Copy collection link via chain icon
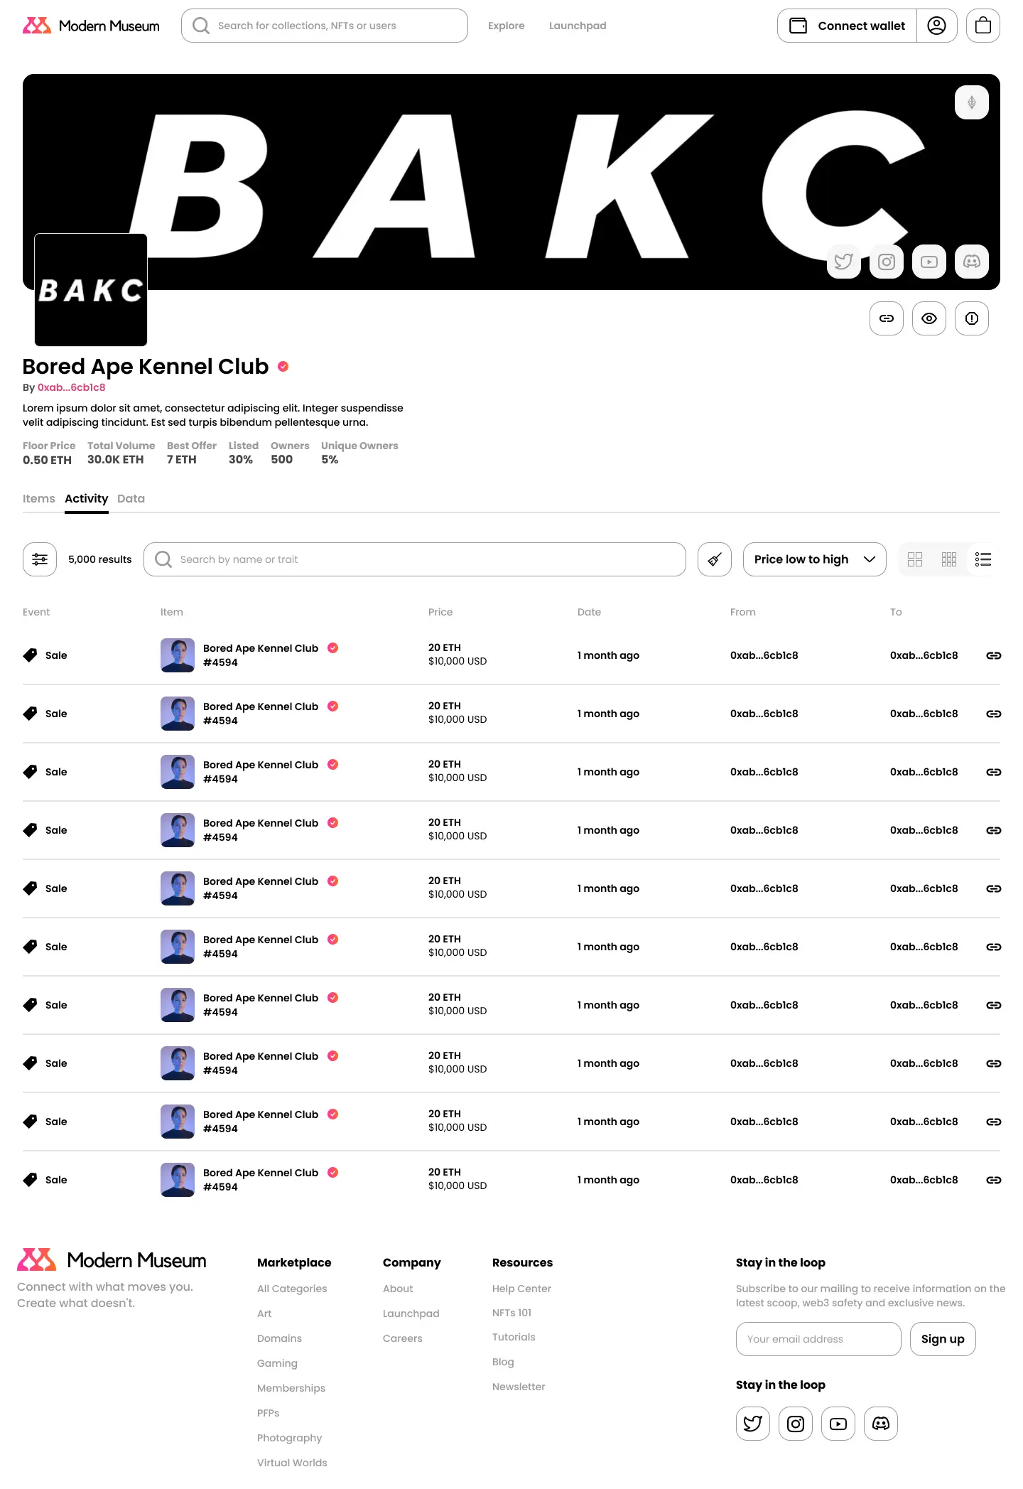The height and width of the screenshot is (1489, 1023). (x=887, y=318)
